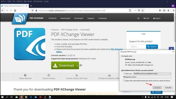Viewport: 176px width, 99px height.
Task: Open the shopping Cart
Action: point(146,18)
